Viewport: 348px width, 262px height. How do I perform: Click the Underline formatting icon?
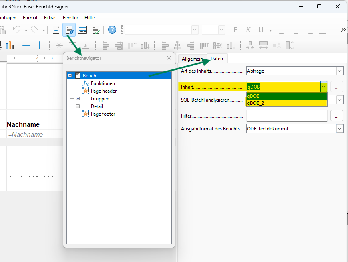pyautogui.click(x=261, y=30)
